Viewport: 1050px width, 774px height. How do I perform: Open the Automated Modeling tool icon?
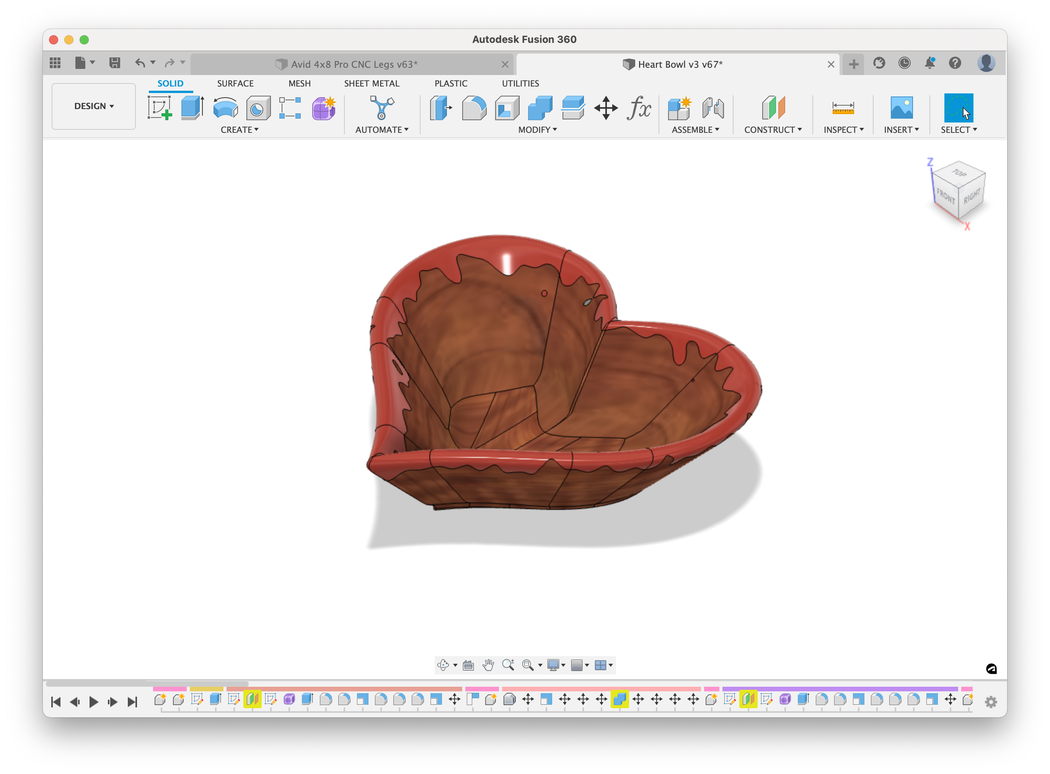(382, 108)
